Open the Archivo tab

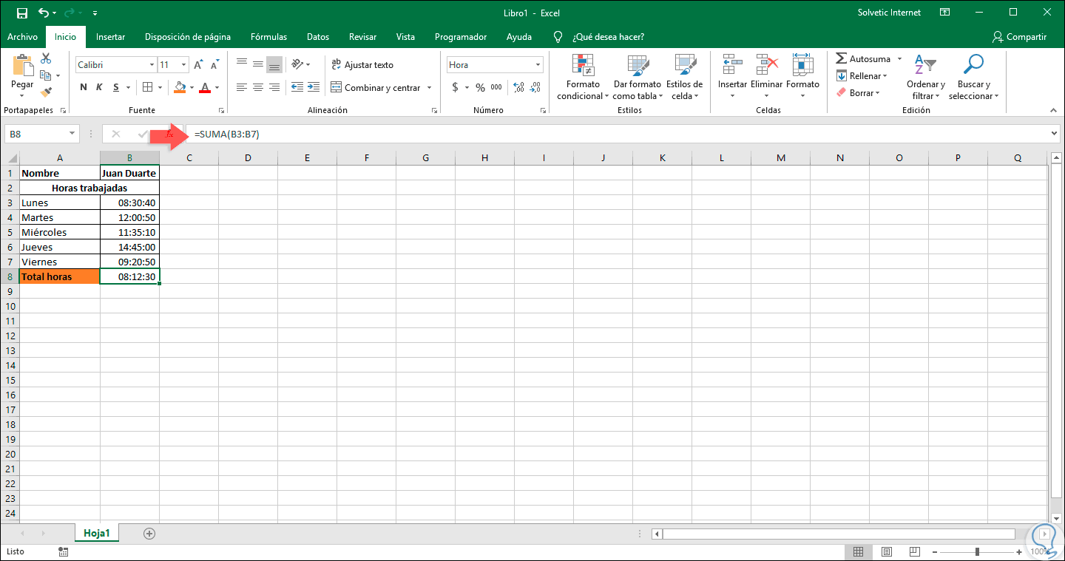click(22, 37)
